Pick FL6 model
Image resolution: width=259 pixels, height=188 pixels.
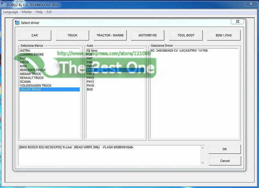(115, 55)
